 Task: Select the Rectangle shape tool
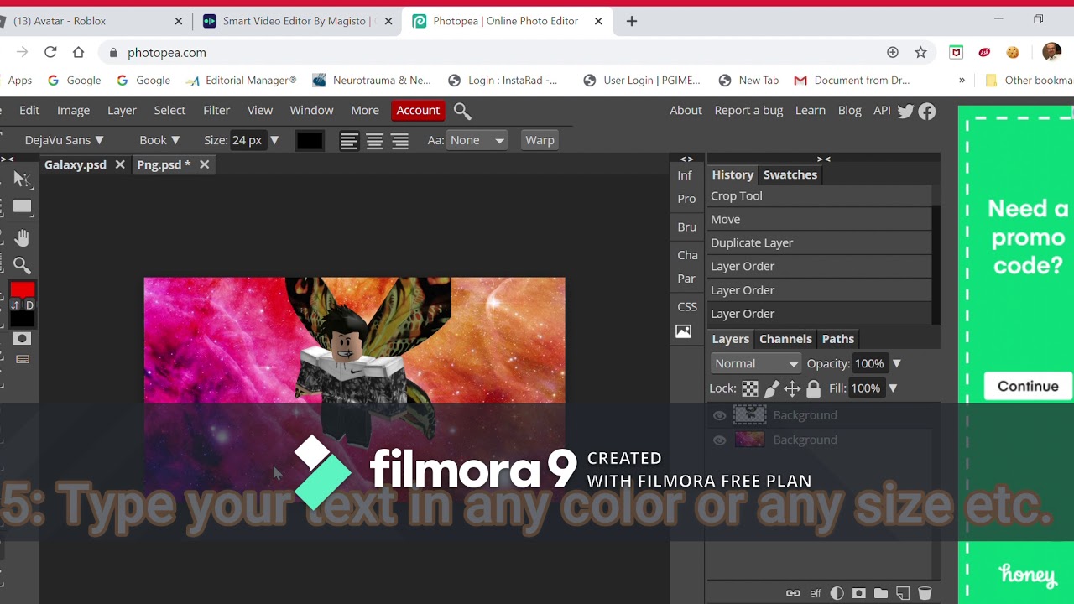[x=22, y=206]
